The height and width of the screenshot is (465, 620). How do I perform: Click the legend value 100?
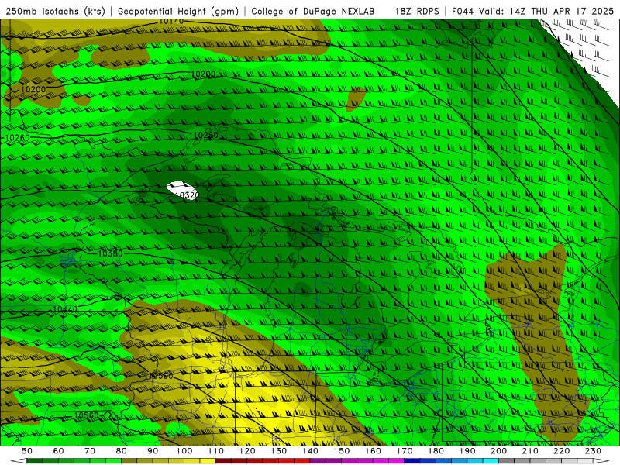tap(184, 451)
